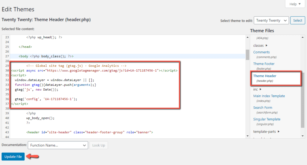Click Theme Files list scroll down arrow
Viewport: 307px width, 165px height.
tap(303, 136)
